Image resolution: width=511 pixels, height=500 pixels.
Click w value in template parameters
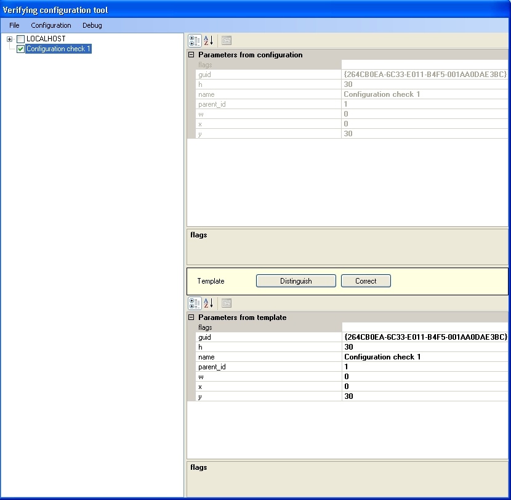pyautogui.click(x=425, y=377)
